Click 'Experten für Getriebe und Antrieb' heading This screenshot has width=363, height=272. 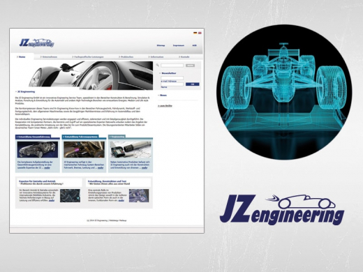37,181
